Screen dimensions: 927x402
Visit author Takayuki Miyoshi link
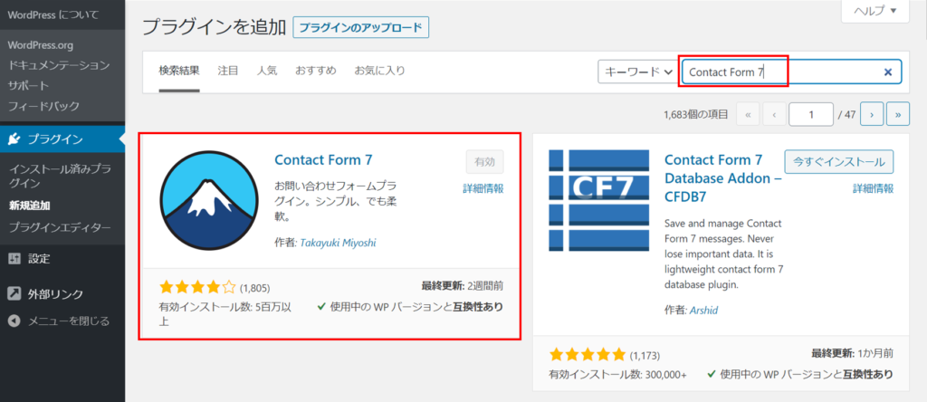[339, 243]
